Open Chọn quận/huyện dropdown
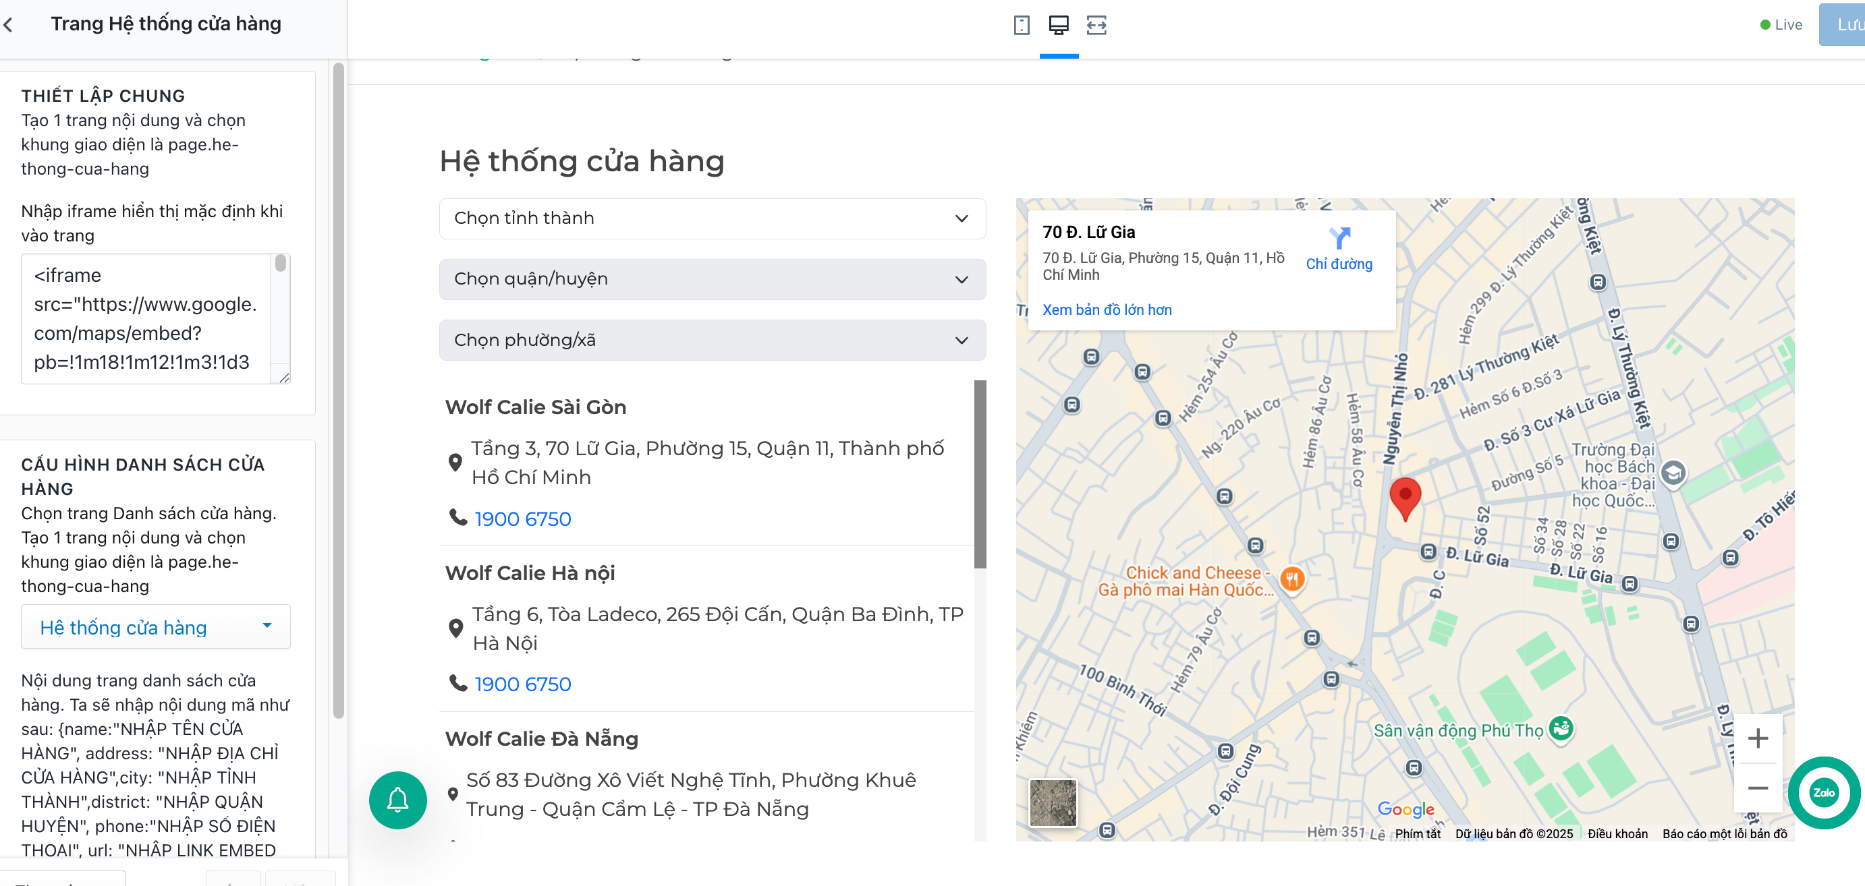Viewport: 1865px width, 886px height. tap(713, 279)
